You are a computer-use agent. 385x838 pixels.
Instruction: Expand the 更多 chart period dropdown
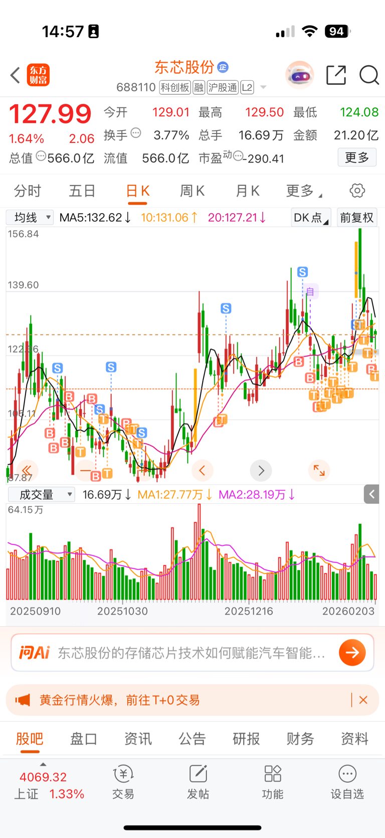[304, 191]
